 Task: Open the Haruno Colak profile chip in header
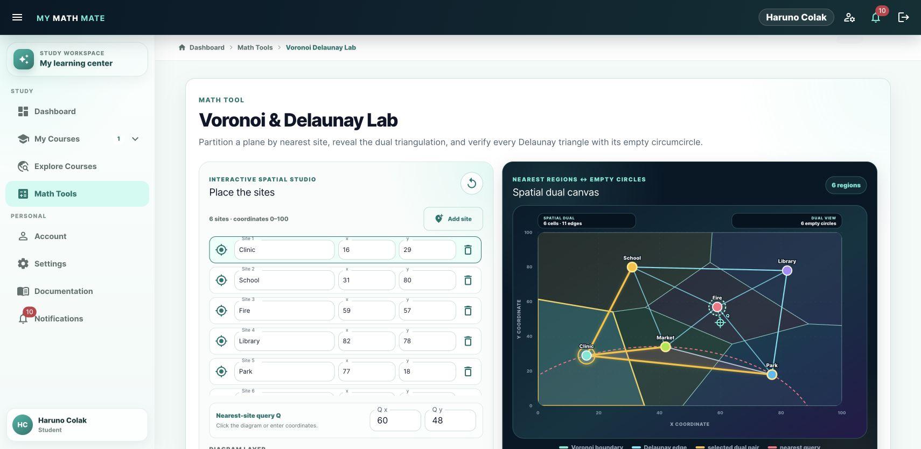796,17
